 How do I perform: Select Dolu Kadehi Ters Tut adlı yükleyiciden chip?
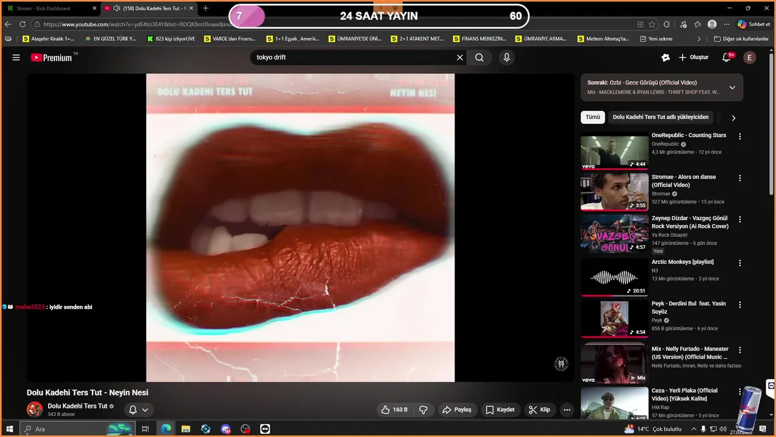click(661, 117)
